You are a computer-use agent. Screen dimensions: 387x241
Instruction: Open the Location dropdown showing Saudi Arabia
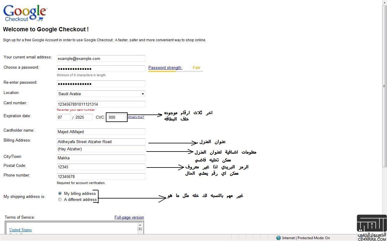point(101,94)
